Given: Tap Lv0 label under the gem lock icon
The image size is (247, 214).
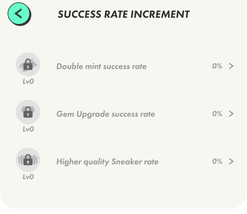Looking at the screenshot, I should (x=28, y=129).
